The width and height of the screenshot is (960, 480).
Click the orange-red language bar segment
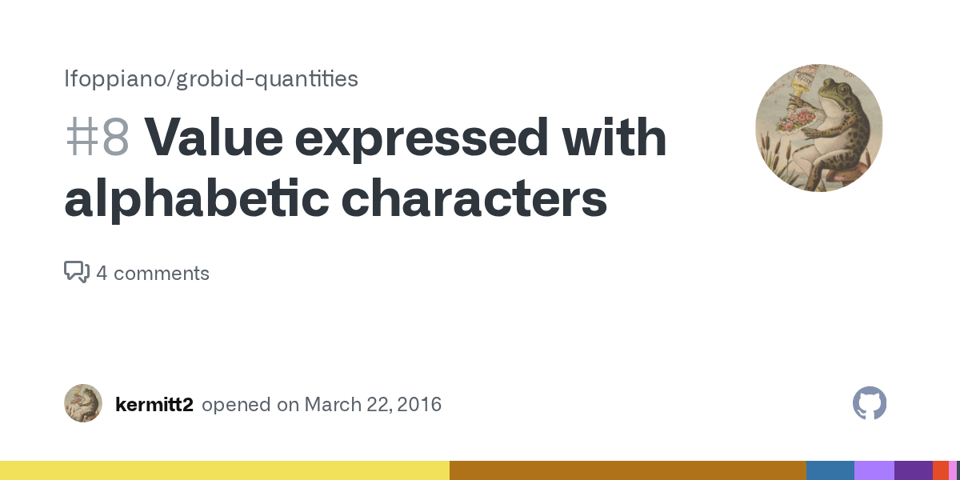pyautogui.click(x=940, y=470)
